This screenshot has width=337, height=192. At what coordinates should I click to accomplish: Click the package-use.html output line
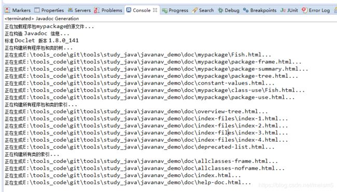(x=150, y=98)
